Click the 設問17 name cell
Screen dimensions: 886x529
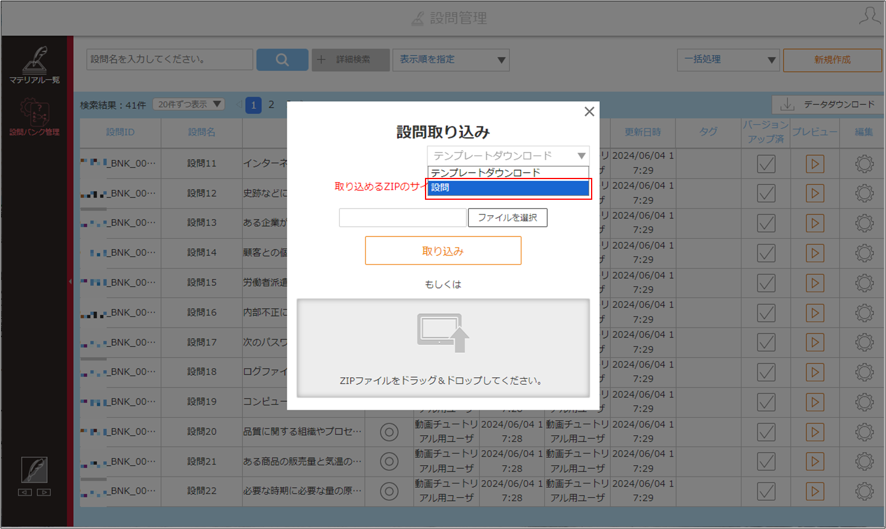[x=202, y=342]
